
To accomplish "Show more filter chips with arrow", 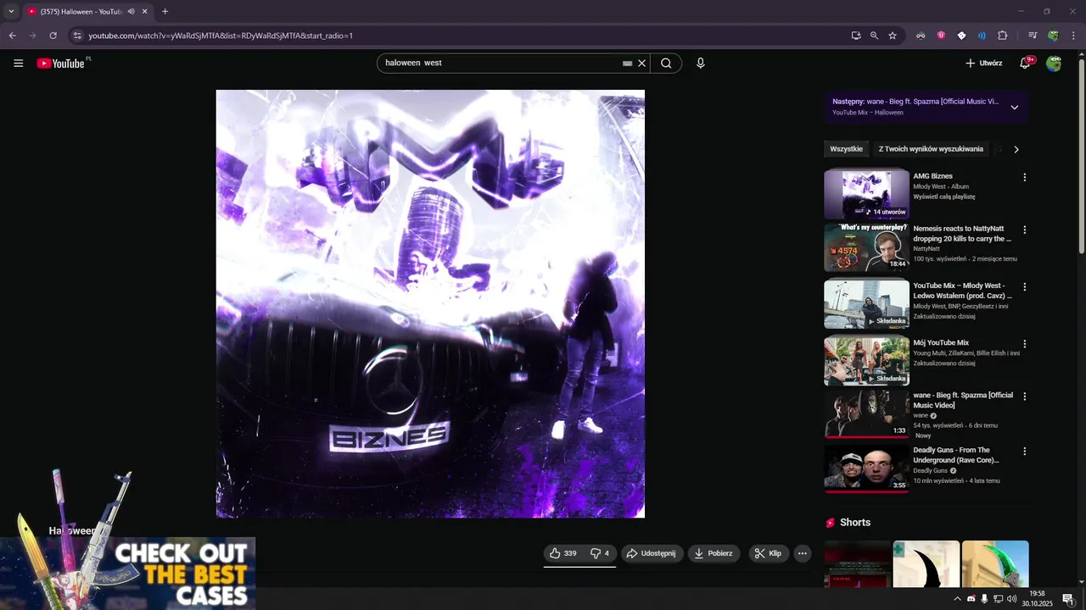I will coord(1016,149).
